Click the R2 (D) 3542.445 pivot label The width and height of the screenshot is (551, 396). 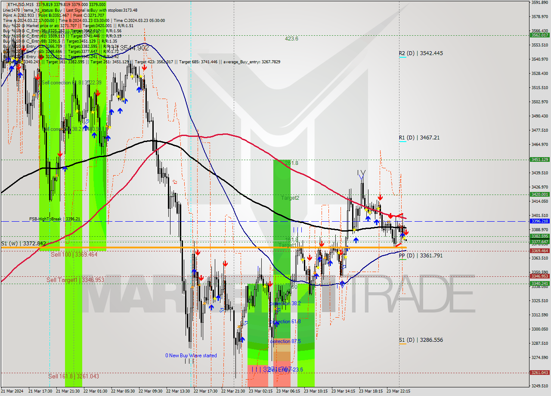pos(421,53)
